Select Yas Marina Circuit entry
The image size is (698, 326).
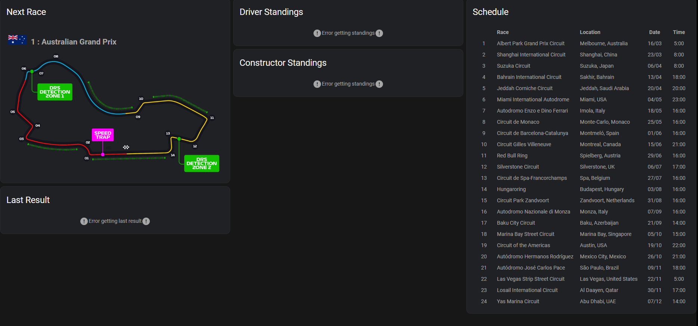[x=518, y=301]
